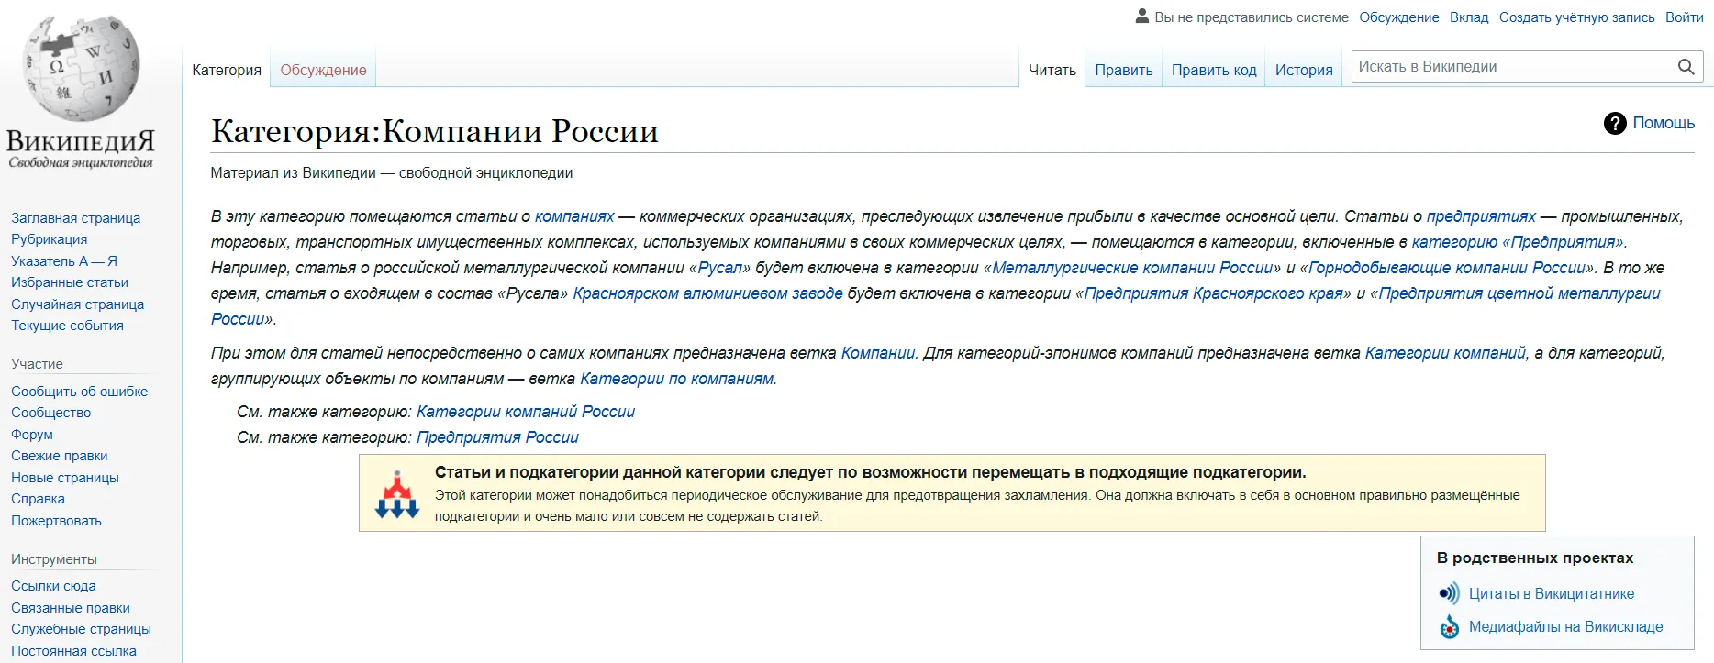Open the Править tab
This screenshot has width=1714, height=663.
[x=1124, y=70]
